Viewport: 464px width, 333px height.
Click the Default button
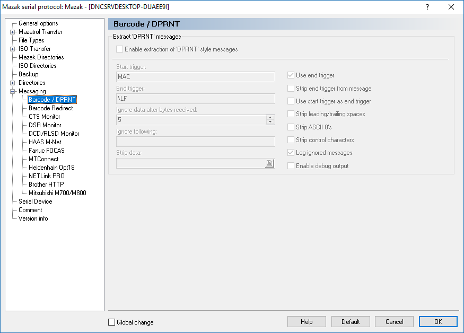tap(351, 322)
